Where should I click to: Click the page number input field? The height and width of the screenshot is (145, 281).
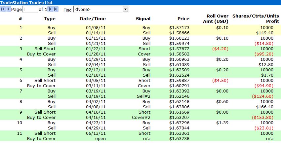click(x=30, y=9)
